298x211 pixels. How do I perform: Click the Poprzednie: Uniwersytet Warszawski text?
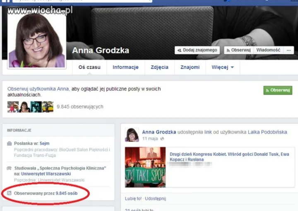coord(49,180)
